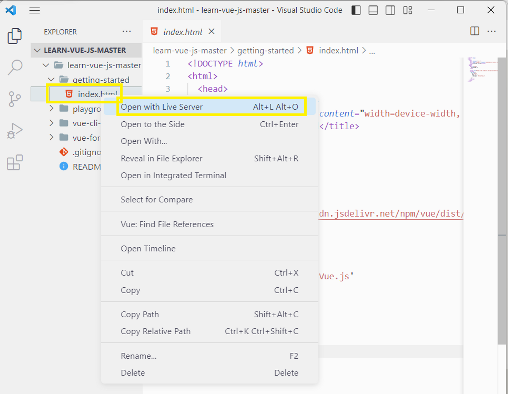Expand the vue-cli folder

51,123
